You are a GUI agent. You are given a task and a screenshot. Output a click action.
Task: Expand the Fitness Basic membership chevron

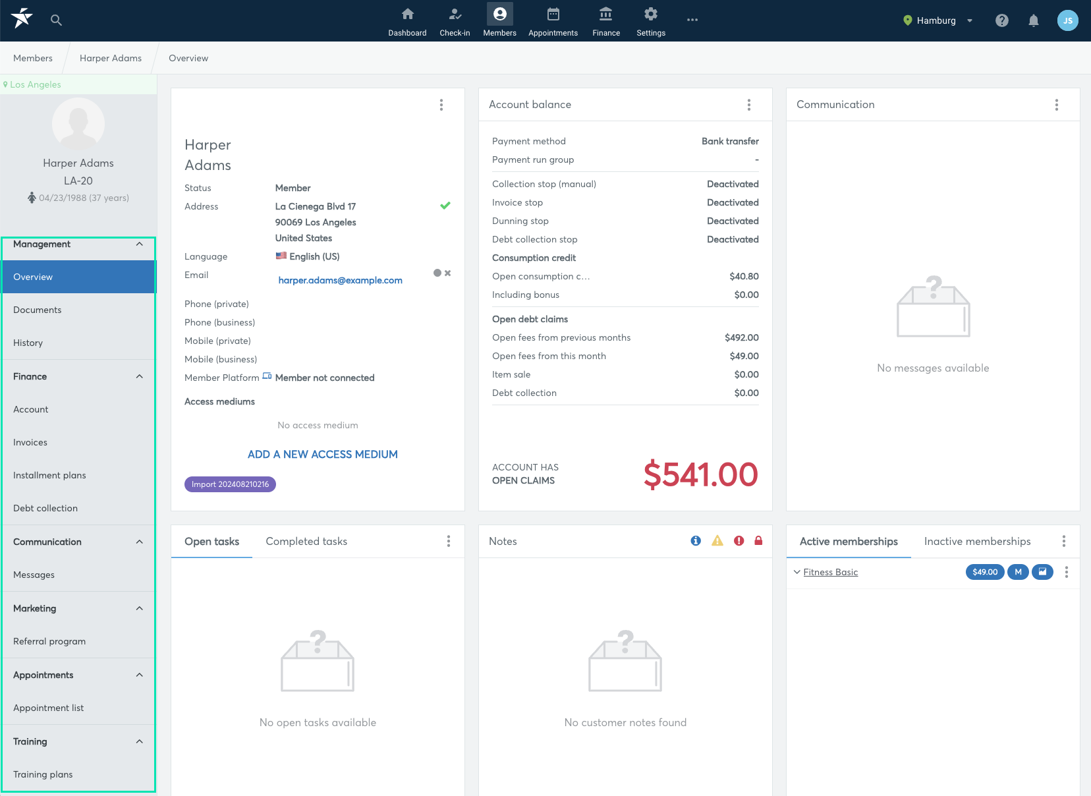(797, 572)
